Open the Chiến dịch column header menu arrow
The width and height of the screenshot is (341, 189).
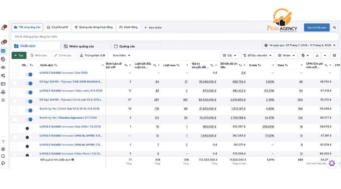pyautogui.click(x=103, y=65)
